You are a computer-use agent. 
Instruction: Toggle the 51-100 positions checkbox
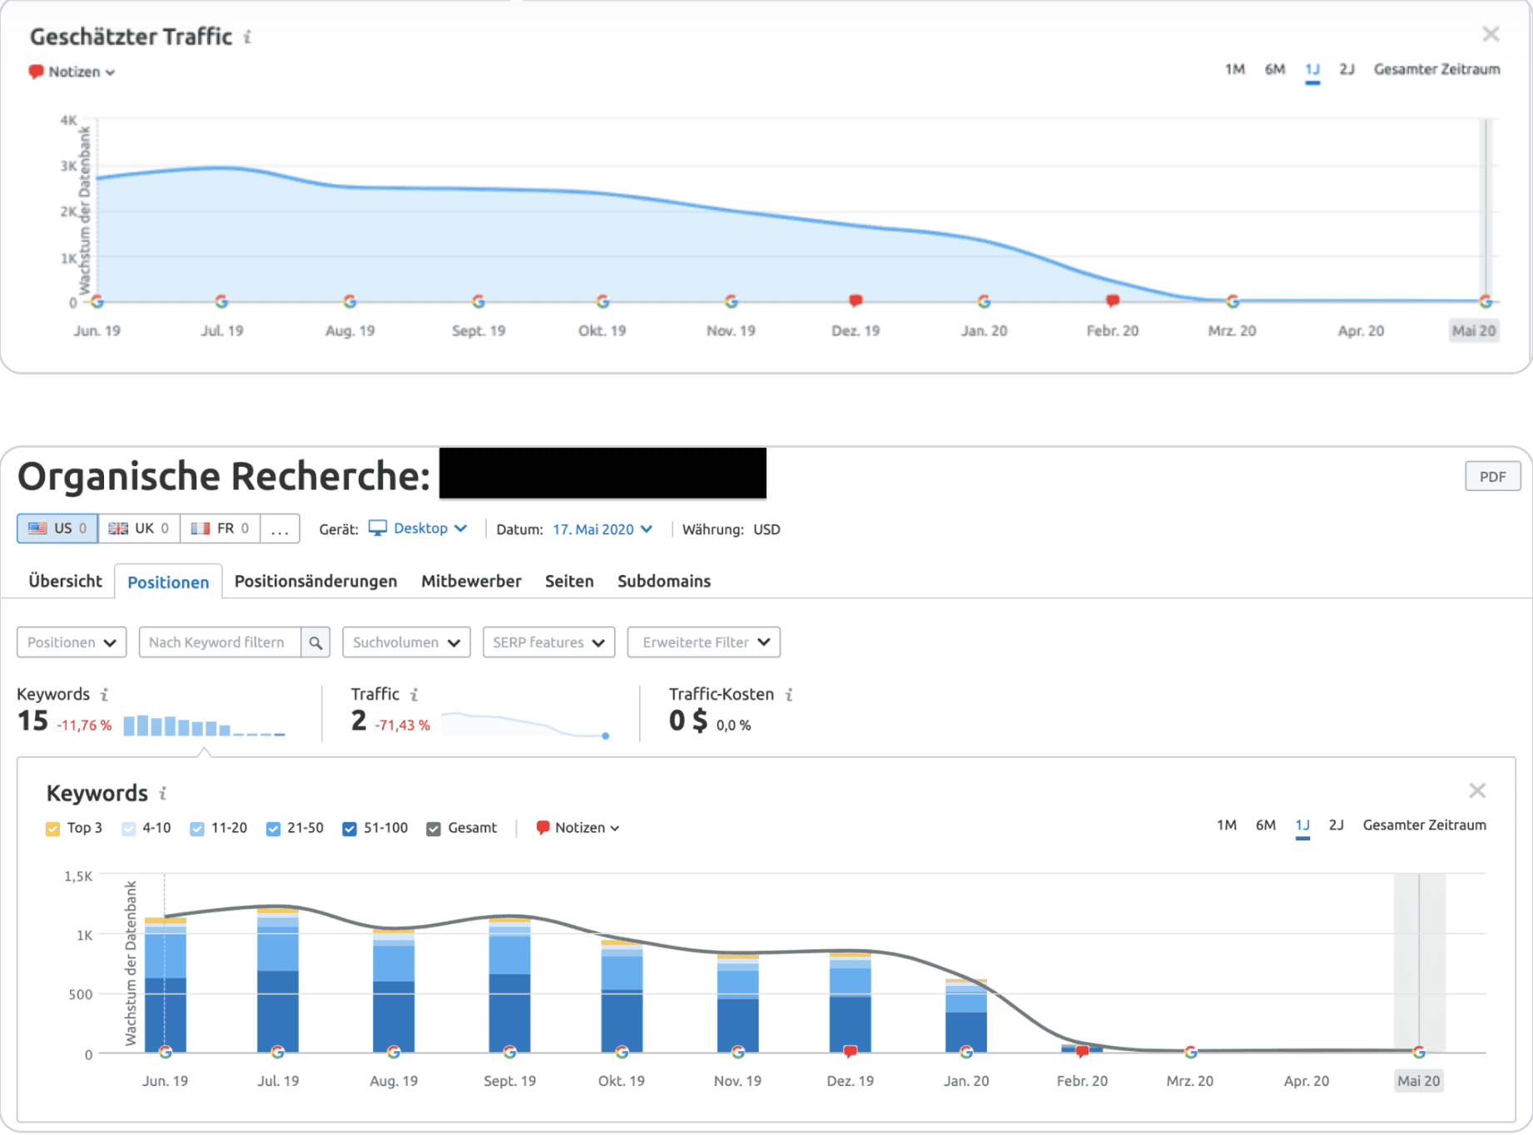point(350,829)
